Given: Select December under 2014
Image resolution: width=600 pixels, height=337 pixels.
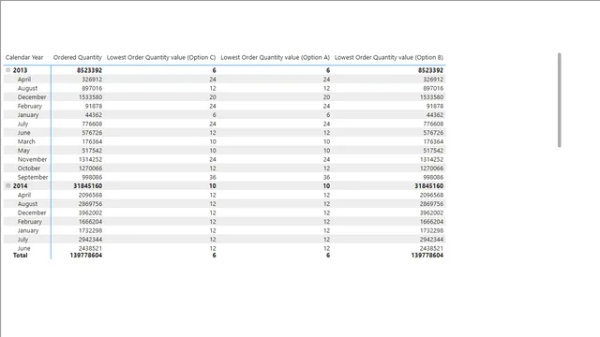Looking at the screenshot, I should coord(32,212).
